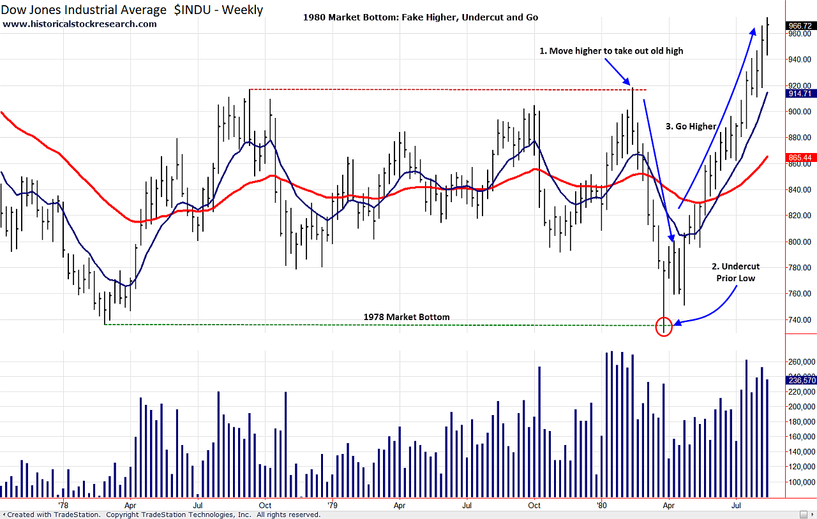
Task: Click the 236,570 volume tag
Action: point(800,380)
